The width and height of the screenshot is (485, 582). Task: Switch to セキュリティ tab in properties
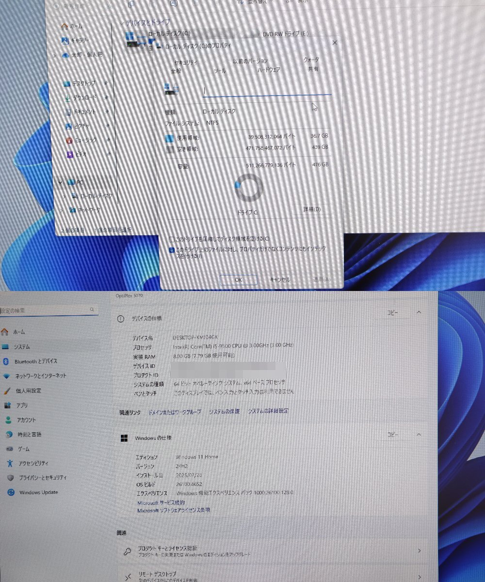pyautogui.click(x=185, y=62)
